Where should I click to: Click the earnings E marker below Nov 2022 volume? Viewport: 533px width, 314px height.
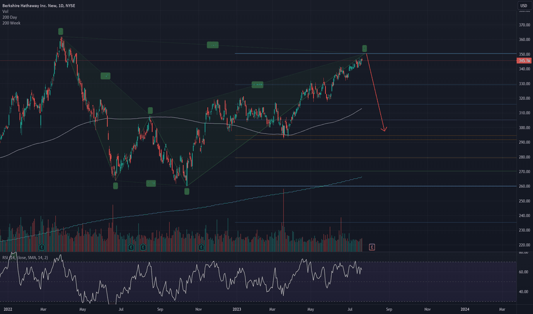(201, 247)
